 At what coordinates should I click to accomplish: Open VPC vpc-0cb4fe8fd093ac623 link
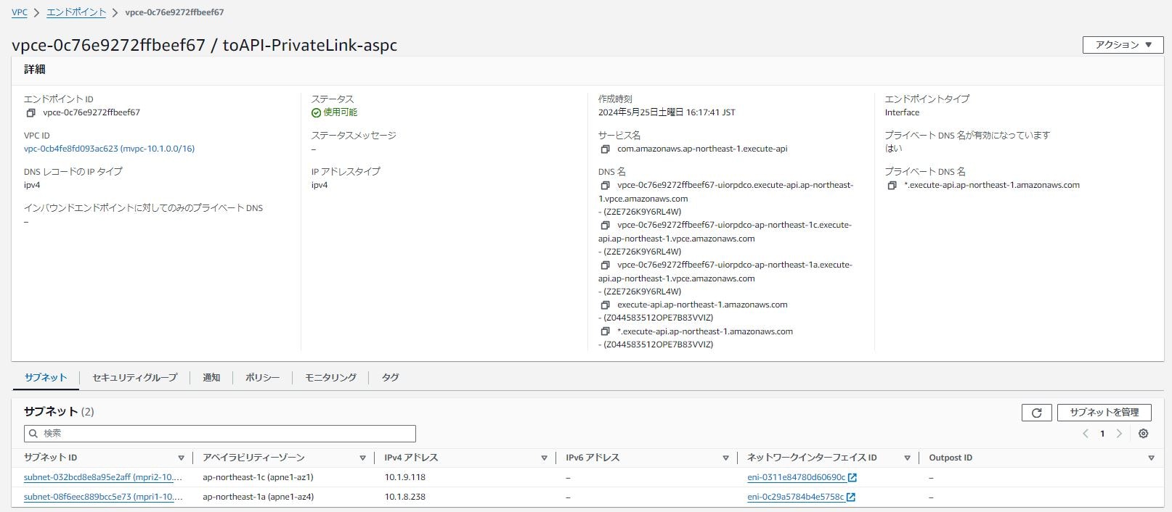pos(109,149)
